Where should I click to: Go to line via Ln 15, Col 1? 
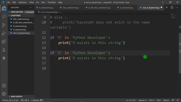pyautogui.click(x=131, y=100)
